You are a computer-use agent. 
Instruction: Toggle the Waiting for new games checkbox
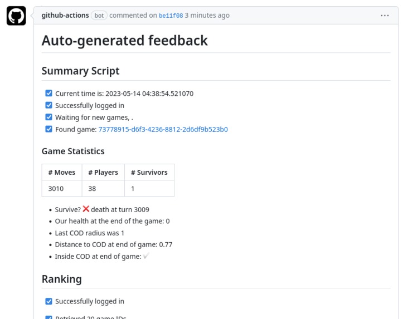(x=48, y=117)
